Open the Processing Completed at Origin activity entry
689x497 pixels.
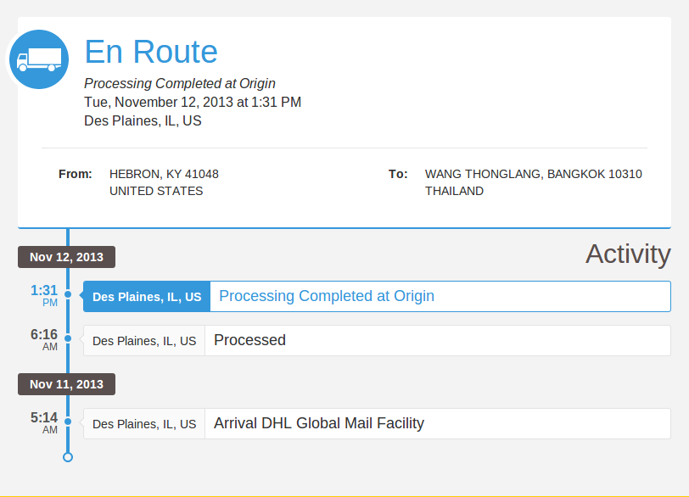tap(327, 296)
